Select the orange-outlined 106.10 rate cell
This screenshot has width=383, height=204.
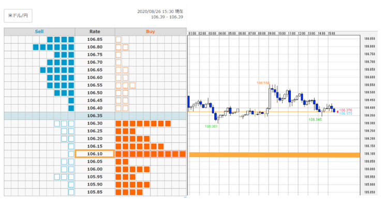click(x=95, y=154)
